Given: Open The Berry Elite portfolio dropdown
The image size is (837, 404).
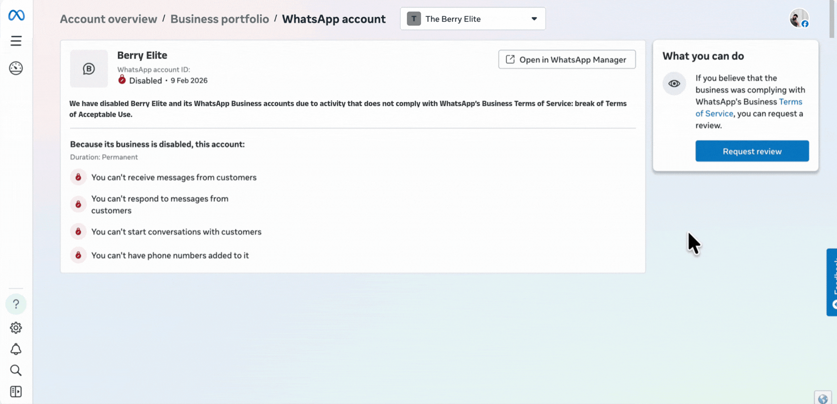Looking at the screenshot, I should (473, 19).
